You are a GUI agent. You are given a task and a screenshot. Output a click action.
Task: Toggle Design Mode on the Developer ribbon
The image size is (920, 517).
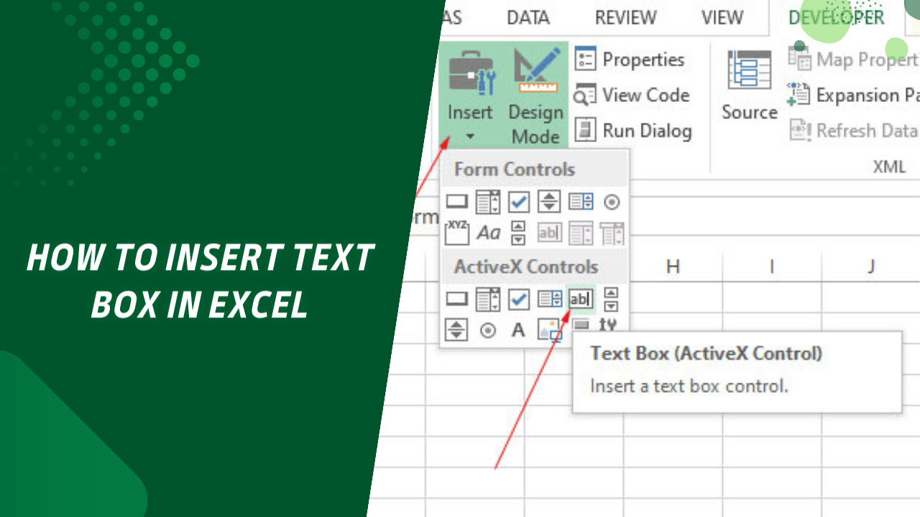535,93
